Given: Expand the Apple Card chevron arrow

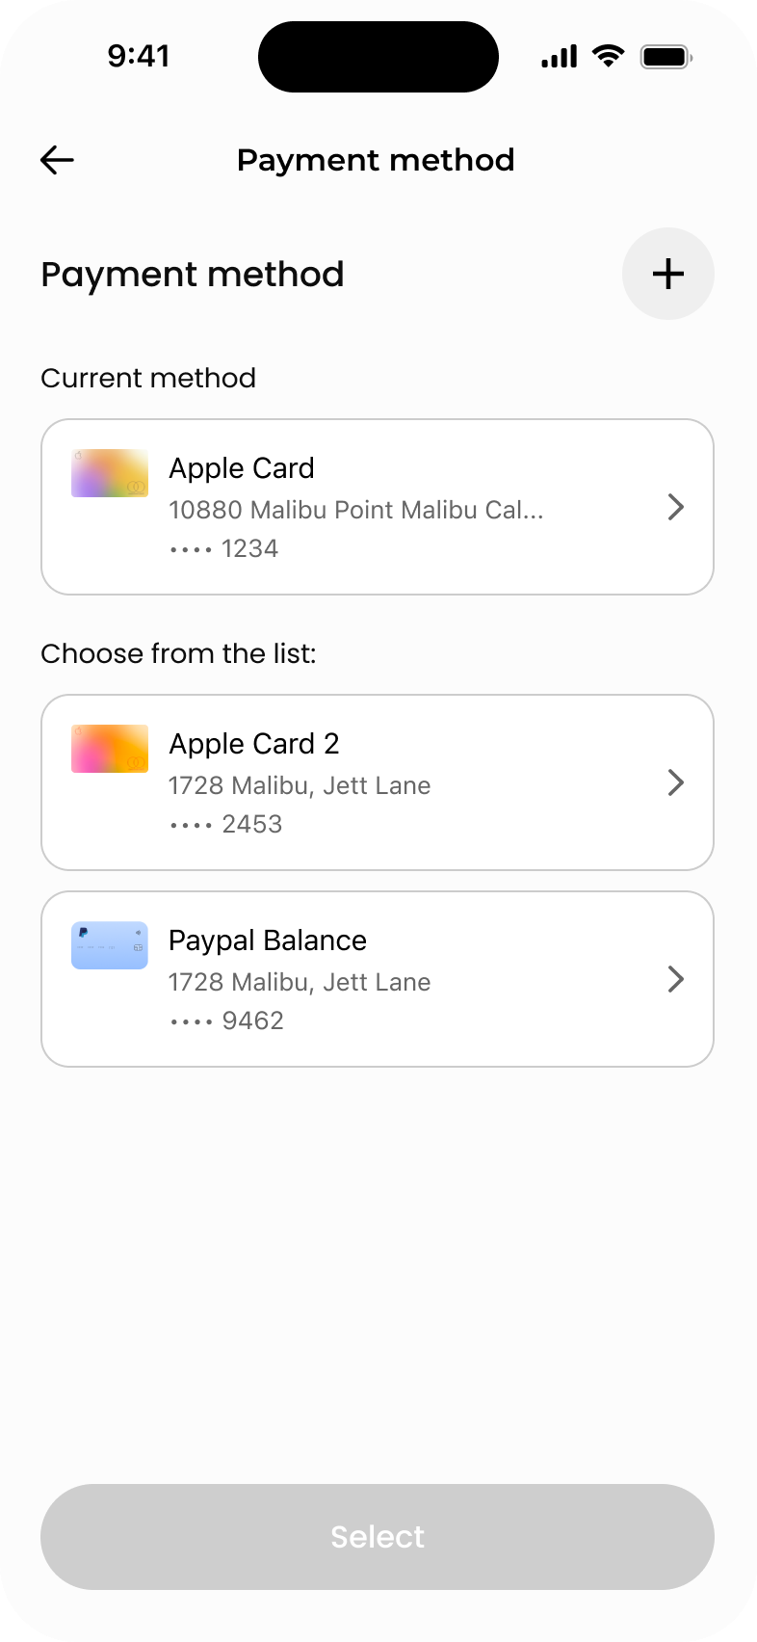Looking at the screenshot, I should point(676,507).
